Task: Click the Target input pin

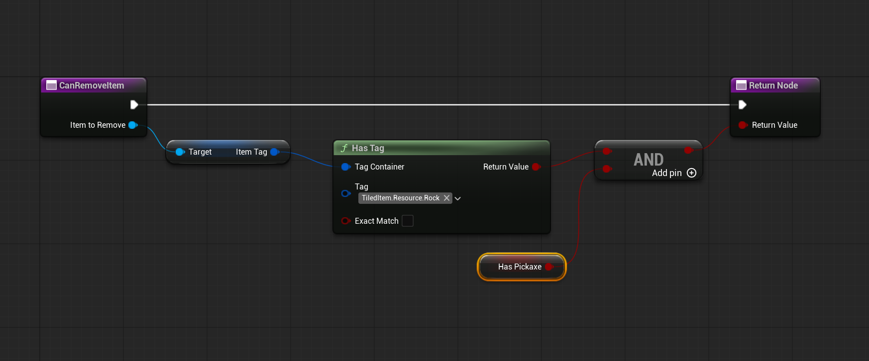Action: (180, 152)
